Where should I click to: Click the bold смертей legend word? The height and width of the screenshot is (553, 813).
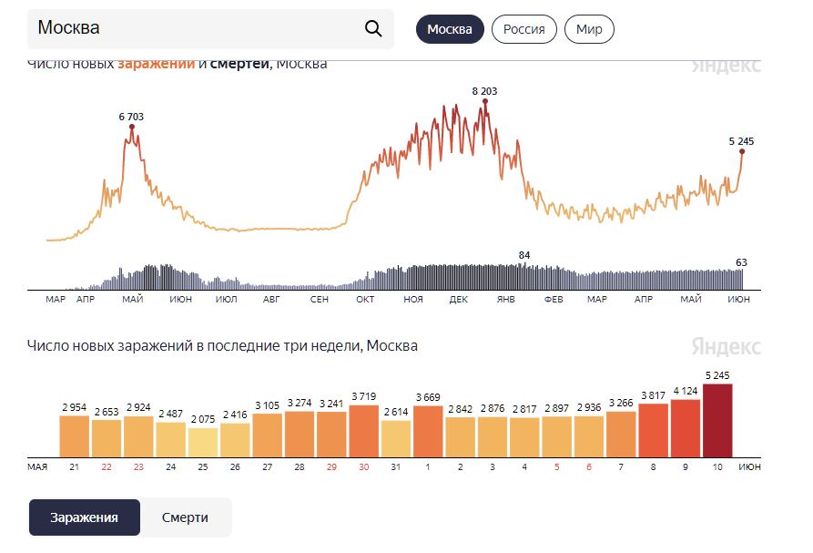tap(239, 65)
